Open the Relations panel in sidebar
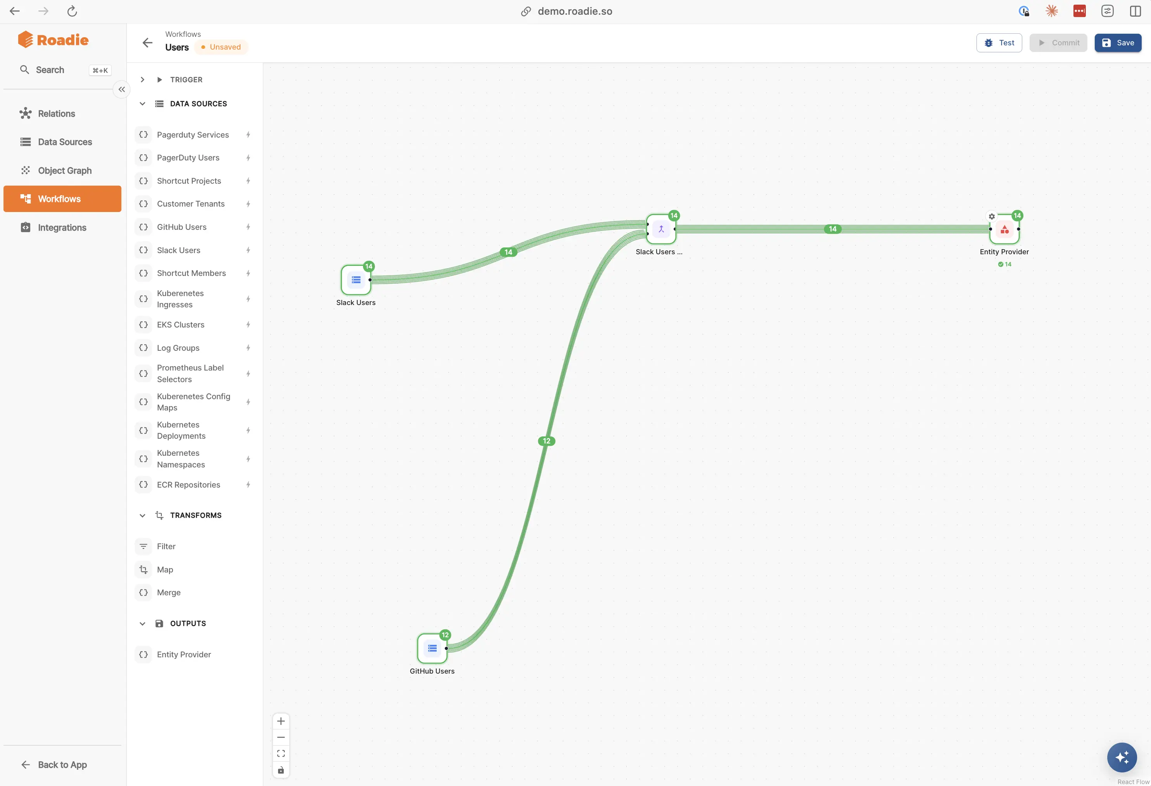 [56, 113]
